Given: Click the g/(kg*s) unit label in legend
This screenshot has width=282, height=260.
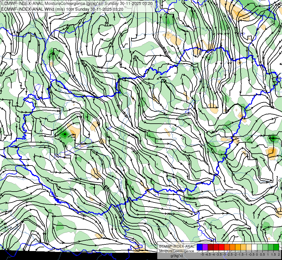Looking at the screenshot, I should [x=177, y=256].
